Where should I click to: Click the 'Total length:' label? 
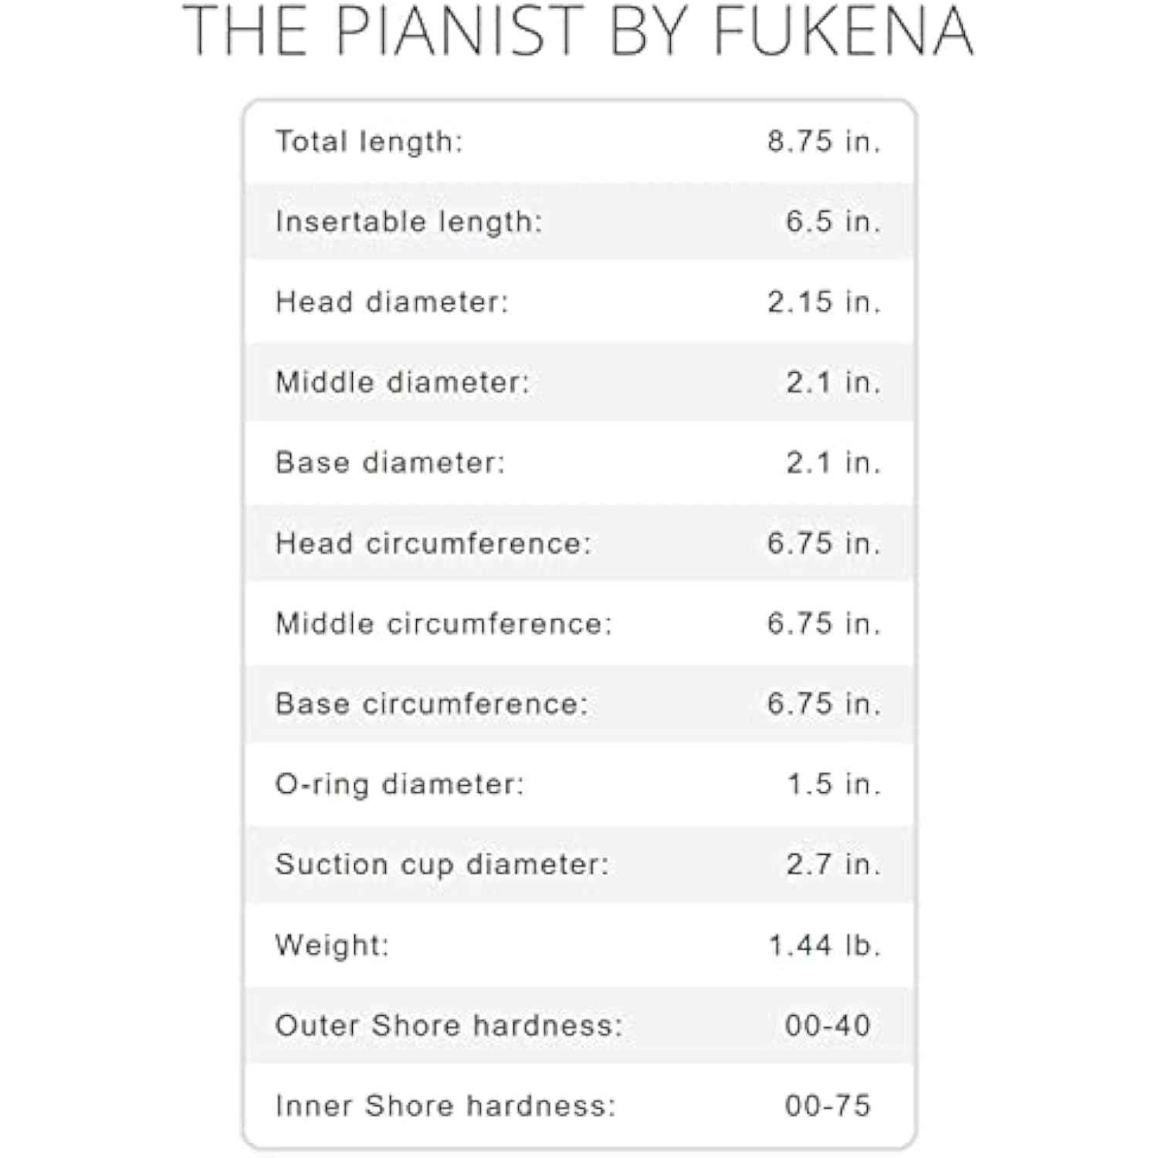click(x=369, y=141)
